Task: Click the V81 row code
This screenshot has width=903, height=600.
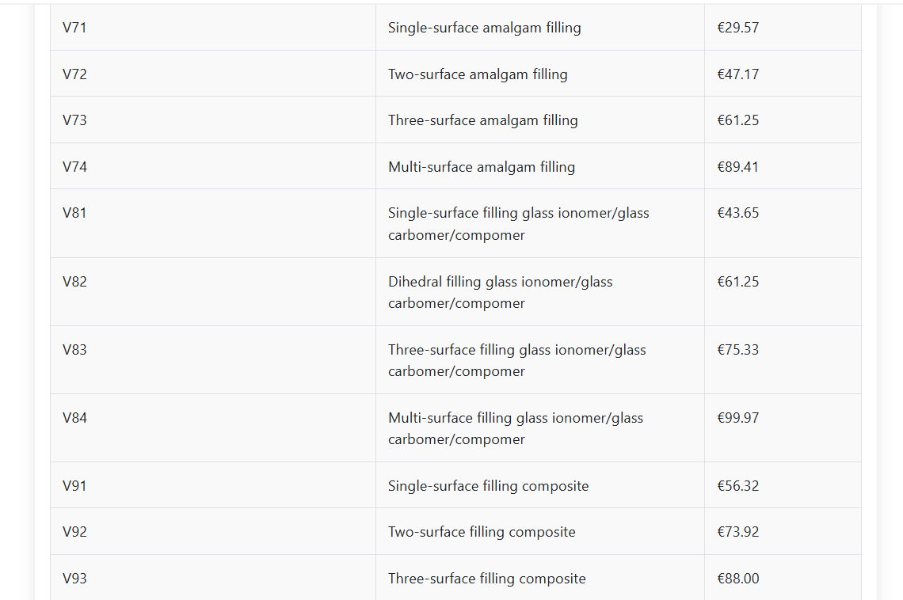Action: pos(74,213)
